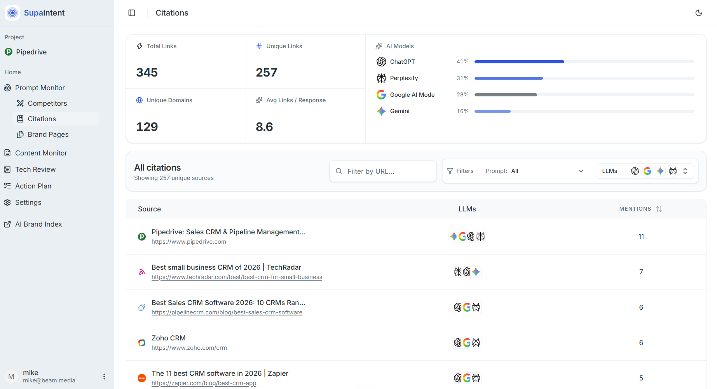Image resolution: width=717 pixels, height=389 pixels.
Task: Click the Total Links lightning icon
Action: tap(140, 46)
